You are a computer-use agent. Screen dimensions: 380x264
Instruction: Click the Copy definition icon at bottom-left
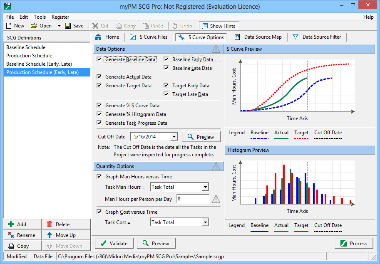tap(11, 246)
